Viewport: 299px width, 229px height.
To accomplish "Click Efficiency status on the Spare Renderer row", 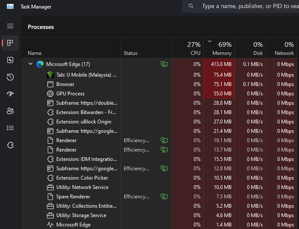I will click(136, 197).
